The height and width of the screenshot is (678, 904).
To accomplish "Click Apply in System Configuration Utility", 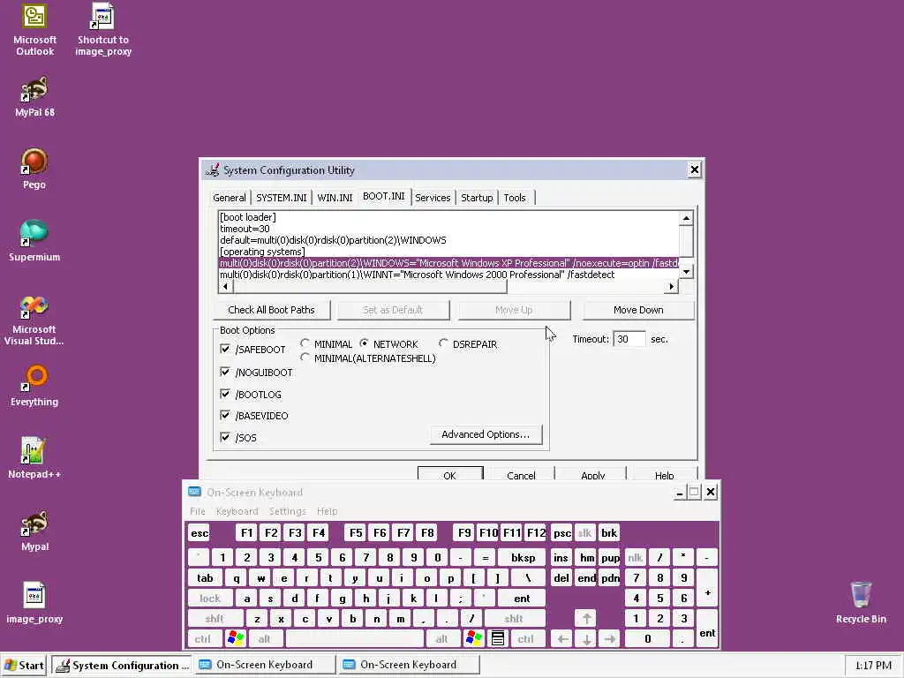I will coord(592,474).
